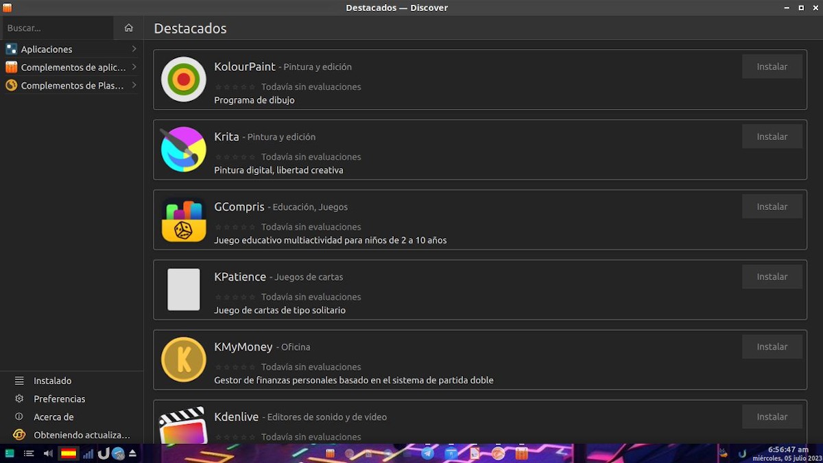Click the eject device tray icon
The width and height of the screenshot is (823, 463).
click(132, 453)
